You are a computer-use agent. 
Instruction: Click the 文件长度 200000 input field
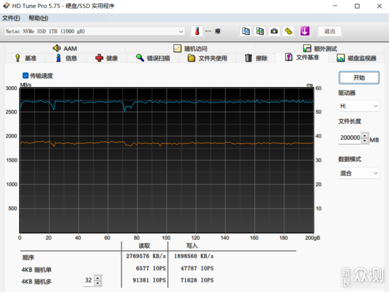pyautogui.click(x=350, y=137)
